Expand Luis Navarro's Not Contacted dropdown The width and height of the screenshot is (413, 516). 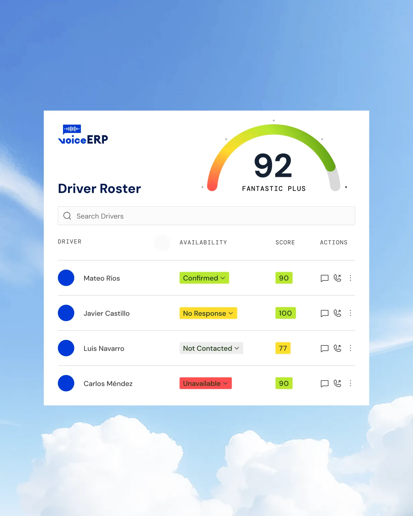click(211, 348)
